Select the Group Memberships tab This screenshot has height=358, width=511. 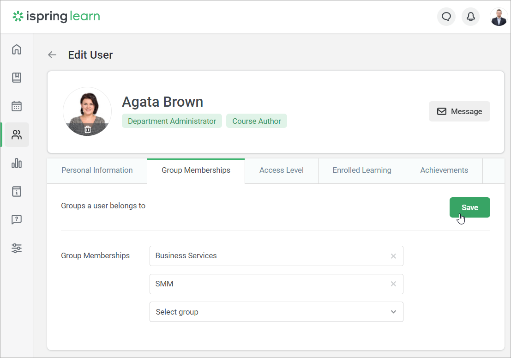[x=196, y=170]
